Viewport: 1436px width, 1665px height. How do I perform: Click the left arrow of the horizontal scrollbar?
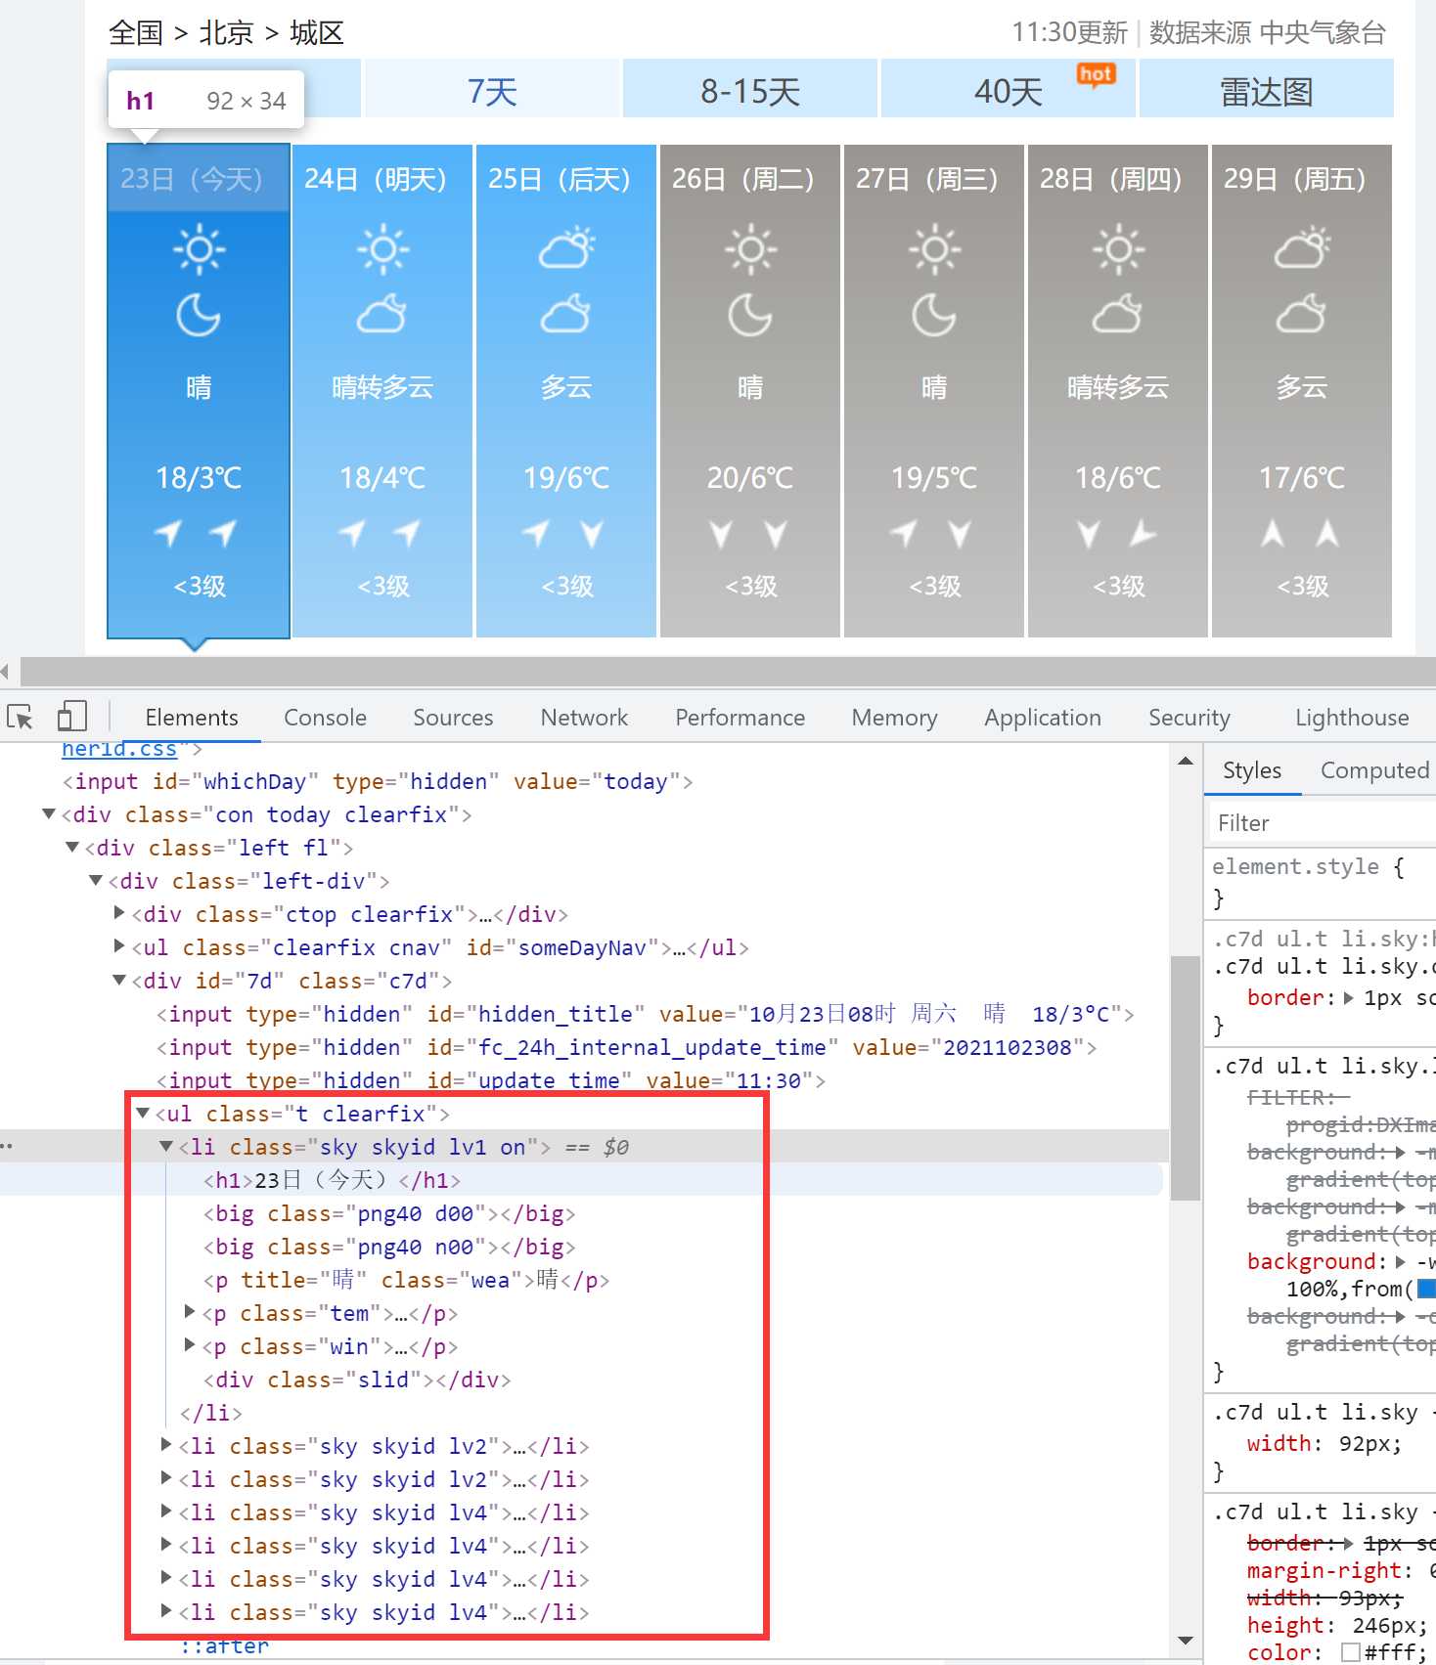pos(6,672)
